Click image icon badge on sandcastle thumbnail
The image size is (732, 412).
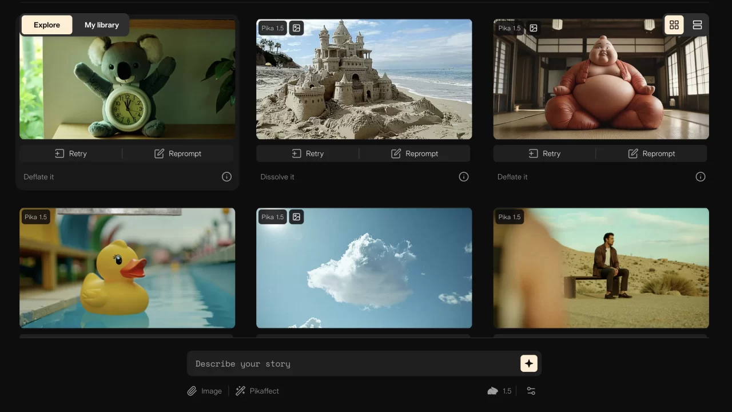click(x=296, y=28)
